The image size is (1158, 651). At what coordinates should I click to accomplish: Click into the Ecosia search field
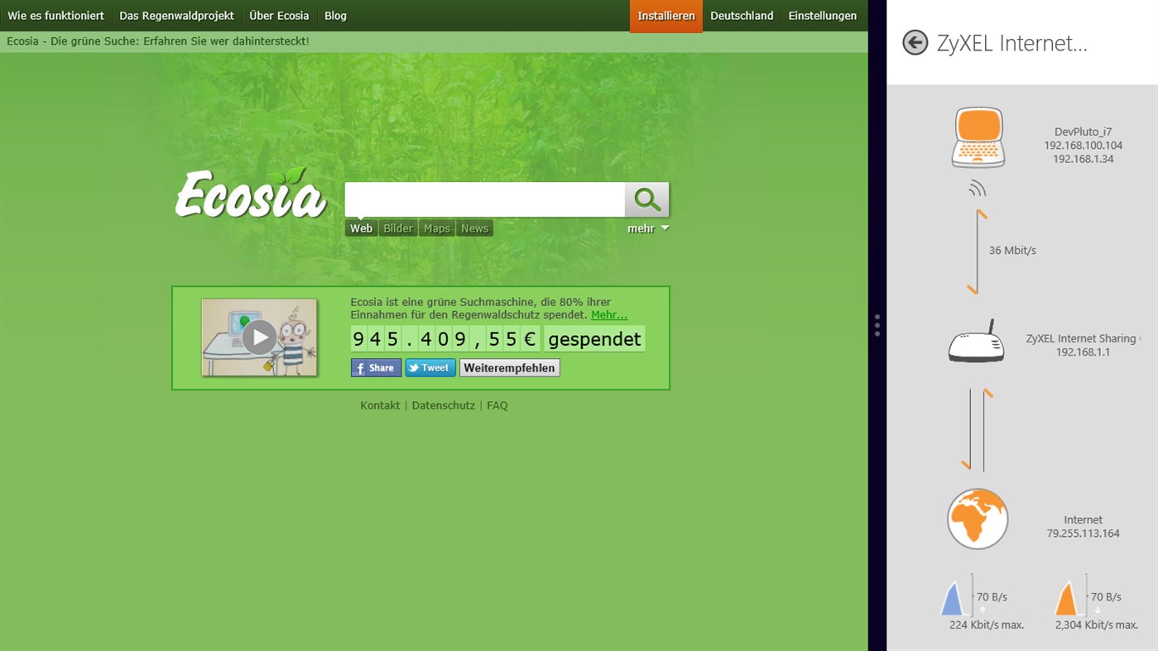pyautogui.click(x=484, y=199)
